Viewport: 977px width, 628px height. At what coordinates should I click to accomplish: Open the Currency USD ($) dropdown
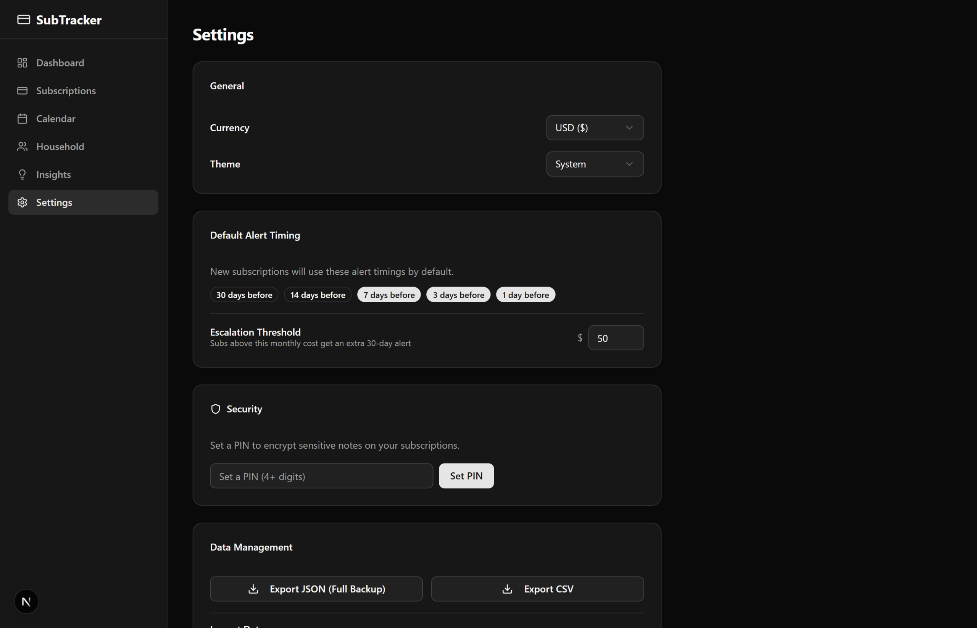(594, 128)
